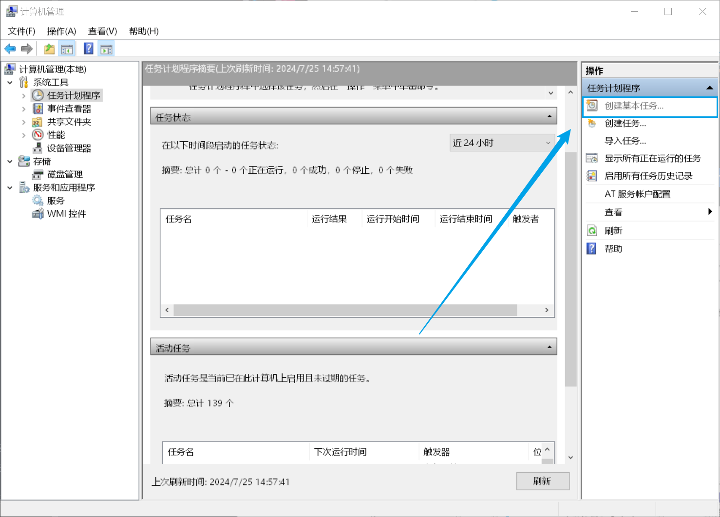The width and height of the screenshot is (720, 517).
Task: Expand the 事件查看器 tree node
Action: tap(23, 109)
